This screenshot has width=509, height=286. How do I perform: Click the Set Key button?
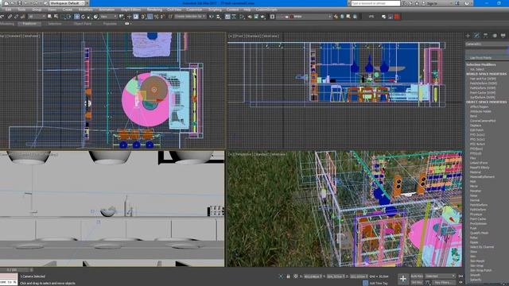pos(417,283)
